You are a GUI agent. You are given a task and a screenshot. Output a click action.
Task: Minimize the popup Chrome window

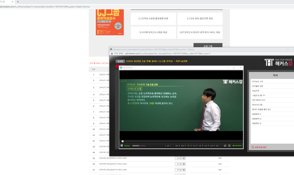288,49
